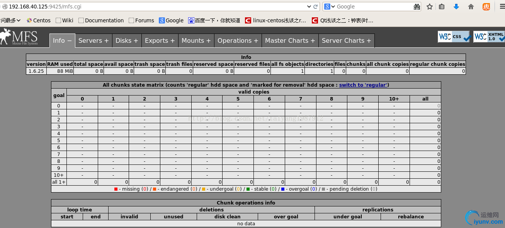Click the W3C XHTML 1.0 validation badge
Screen dimensions: 505x228
[489, 37]
